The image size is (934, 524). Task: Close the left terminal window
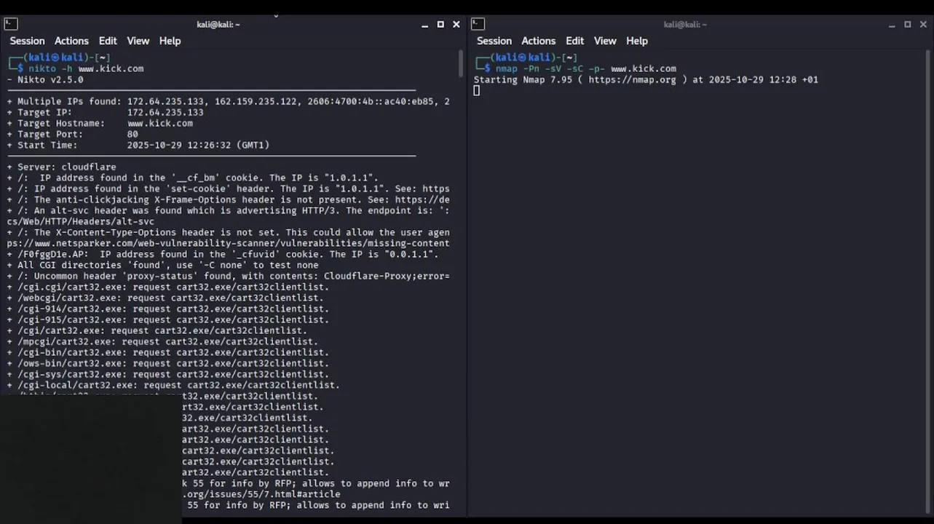tap(456, 24)
